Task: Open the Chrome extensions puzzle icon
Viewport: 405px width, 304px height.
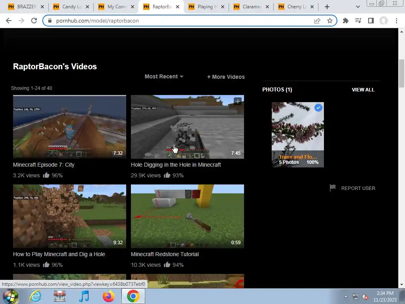Action: [x=346, y=21]
